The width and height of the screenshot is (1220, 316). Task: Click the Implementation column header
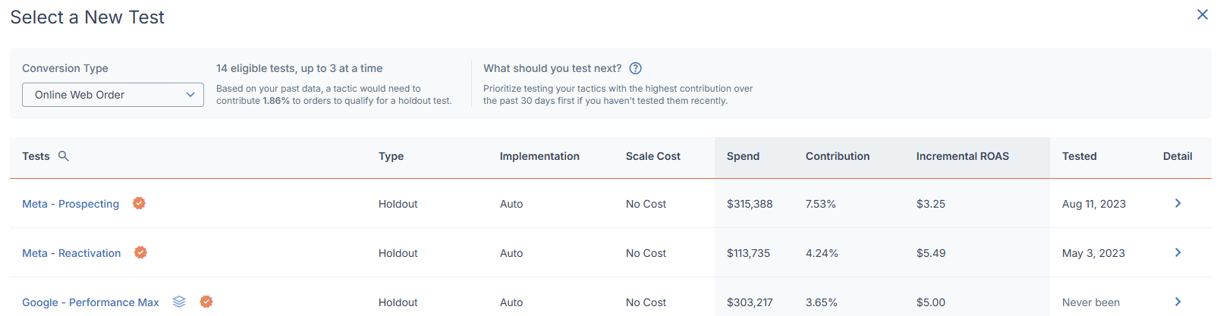[539, 156]
